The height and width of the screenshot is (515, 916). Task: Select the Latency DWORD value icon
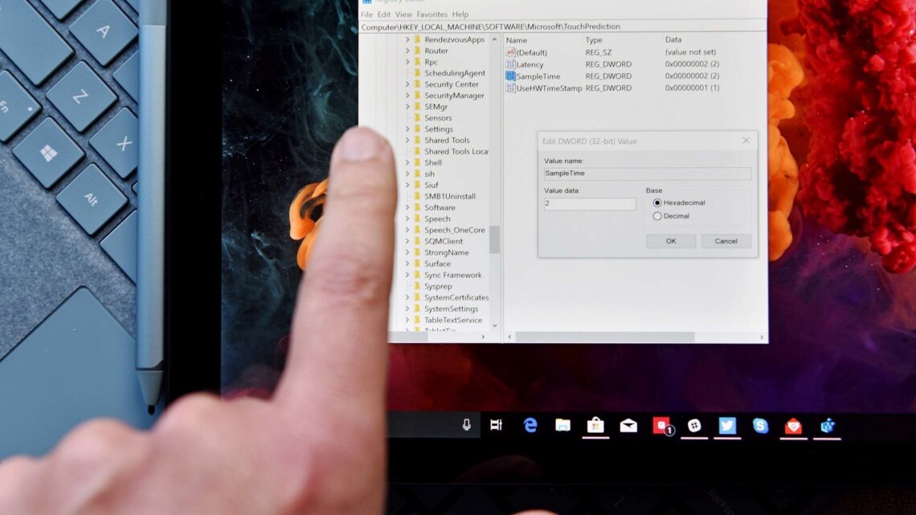[510, 64]
